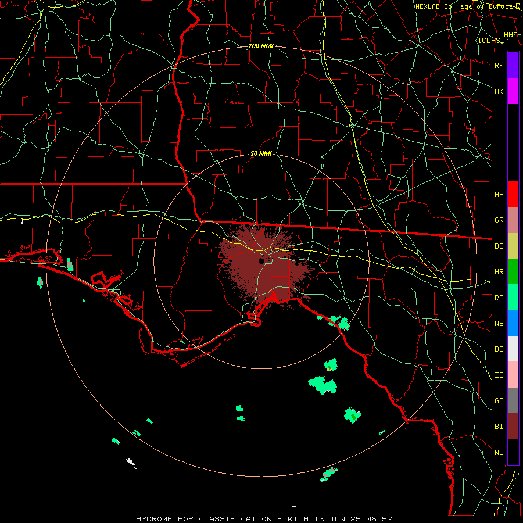The height and width of the screenshot is (523, 523).
Task: Click the BD legend label
Action: pos(499,246)
